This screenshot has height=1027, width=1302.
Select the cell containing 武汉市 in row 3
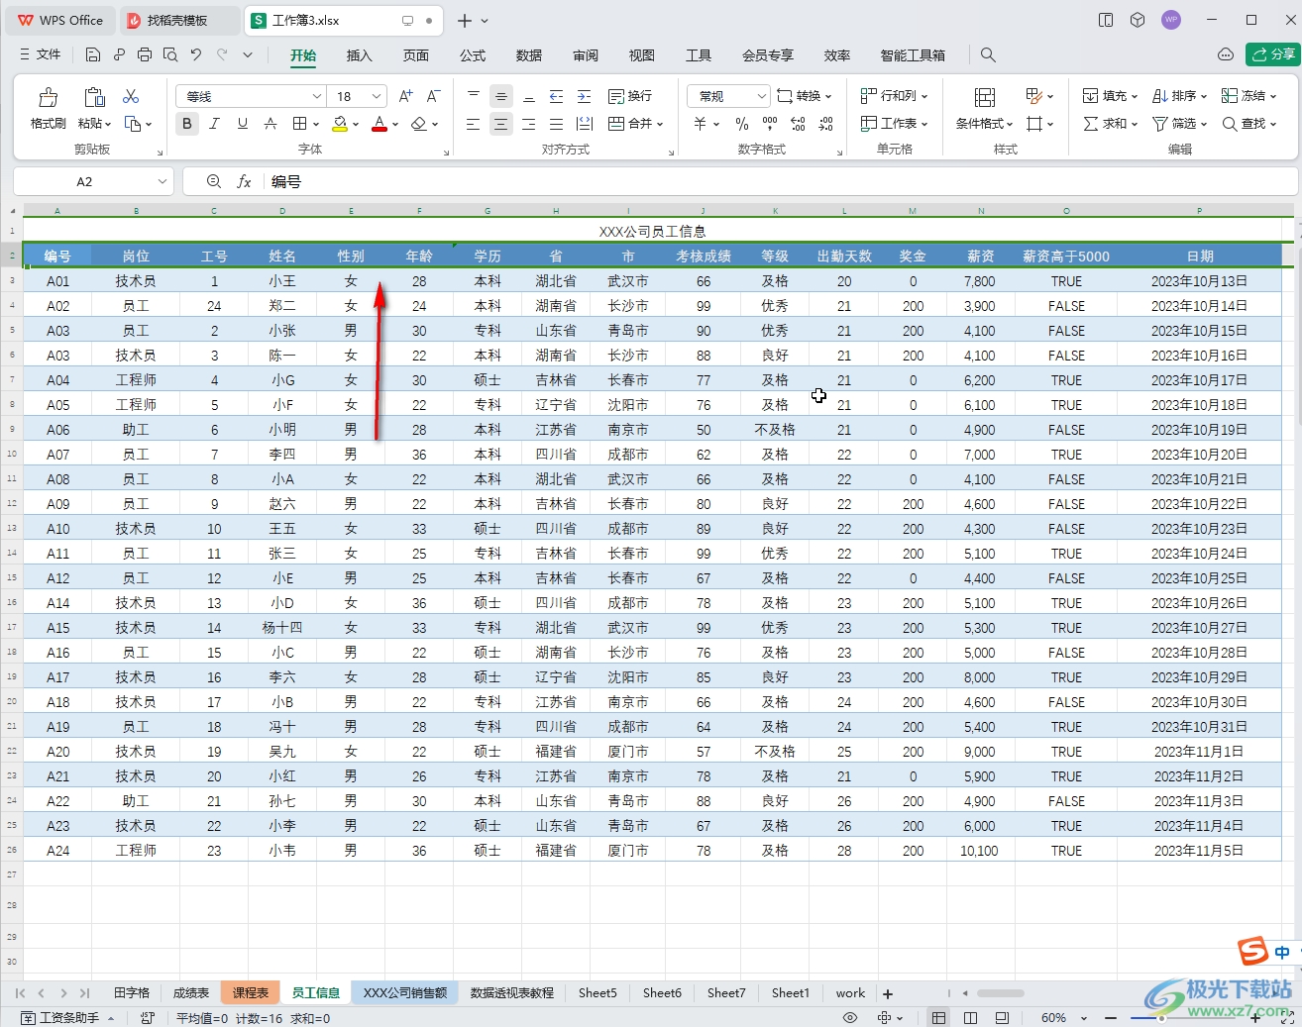(x=628, y=281)
